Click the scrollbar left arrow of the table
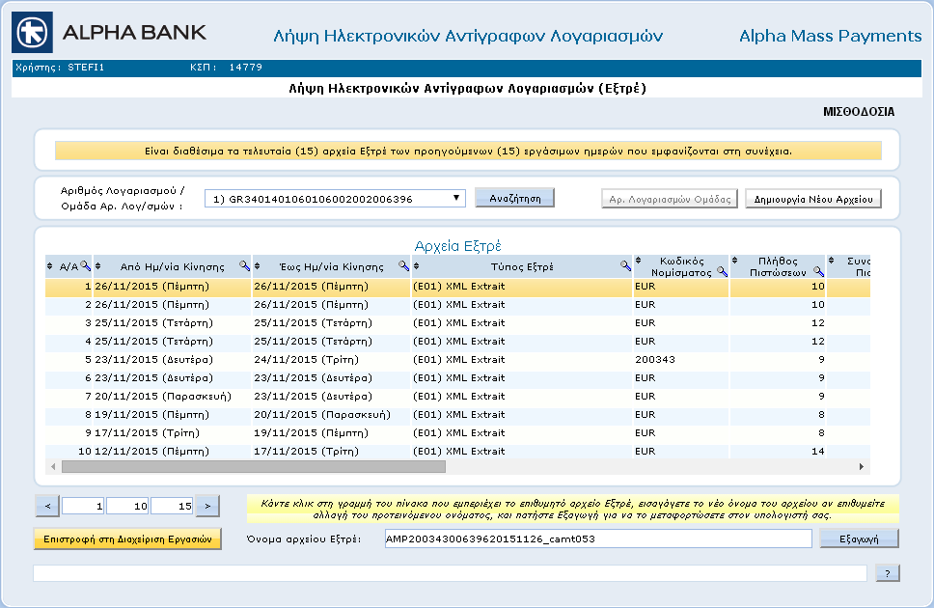The width and height of the screenshot is (934, 608). (54, 466)
